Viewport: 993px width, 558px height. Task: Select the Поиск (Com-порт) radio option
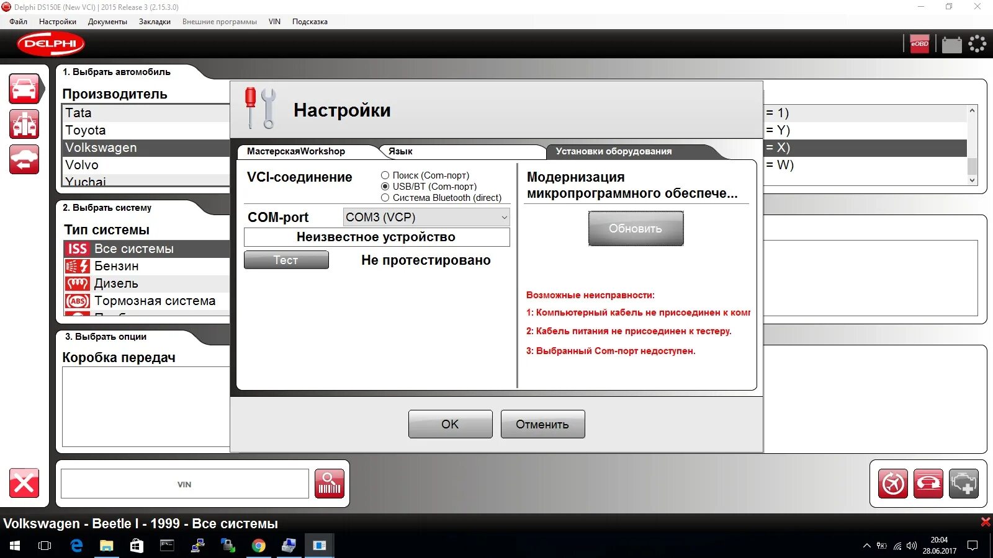click(x=385, y=175)
